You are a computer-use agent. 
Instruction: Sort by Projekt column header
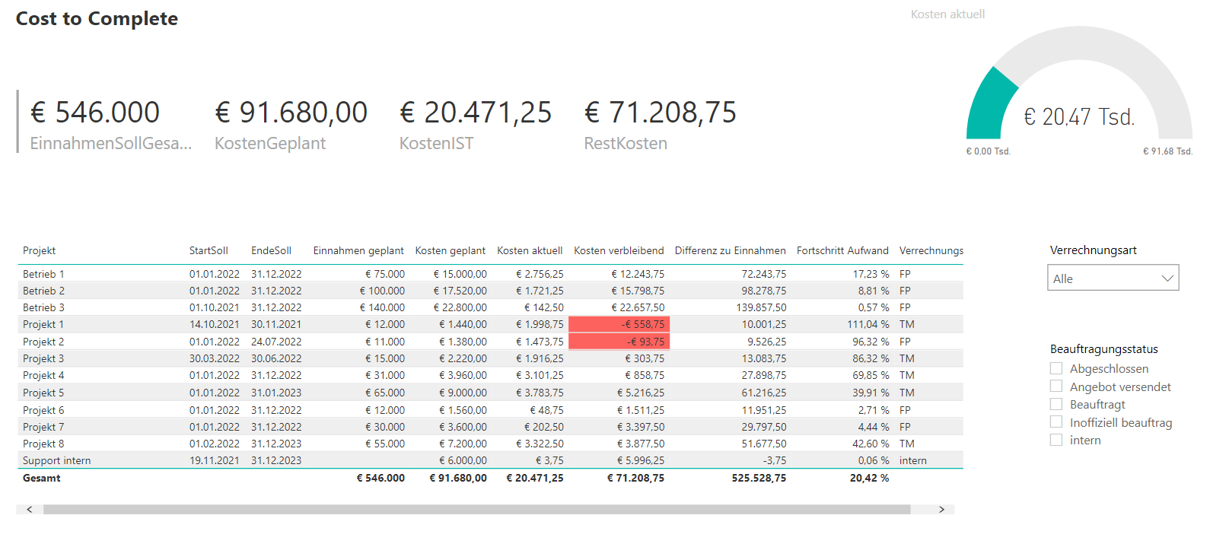[39, 250]
